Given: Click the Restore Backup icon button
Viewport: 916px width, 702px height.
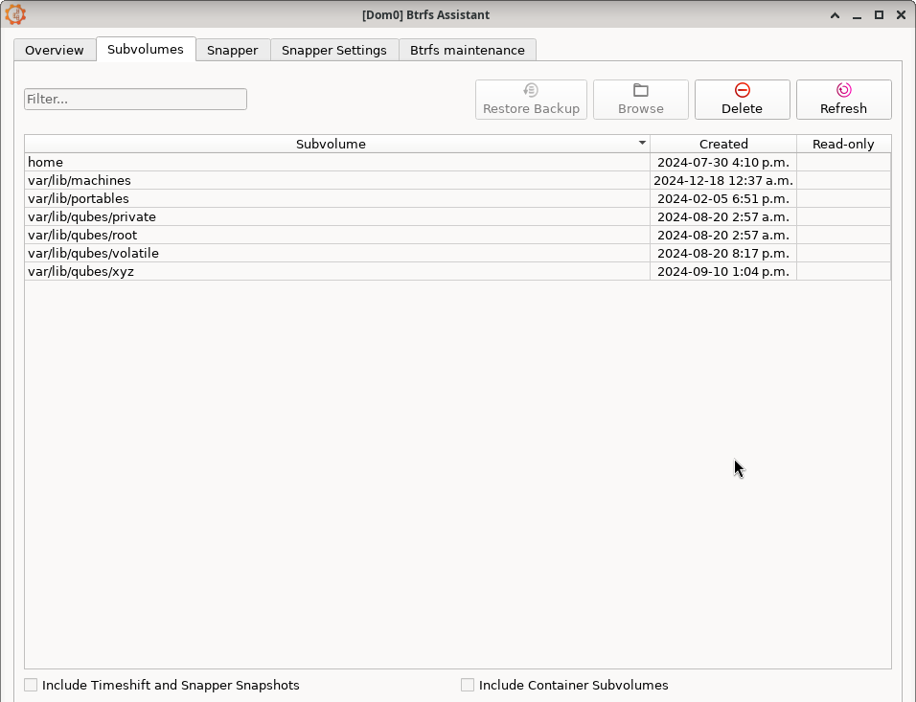Looking at the screenshot, I should point(531,90).
